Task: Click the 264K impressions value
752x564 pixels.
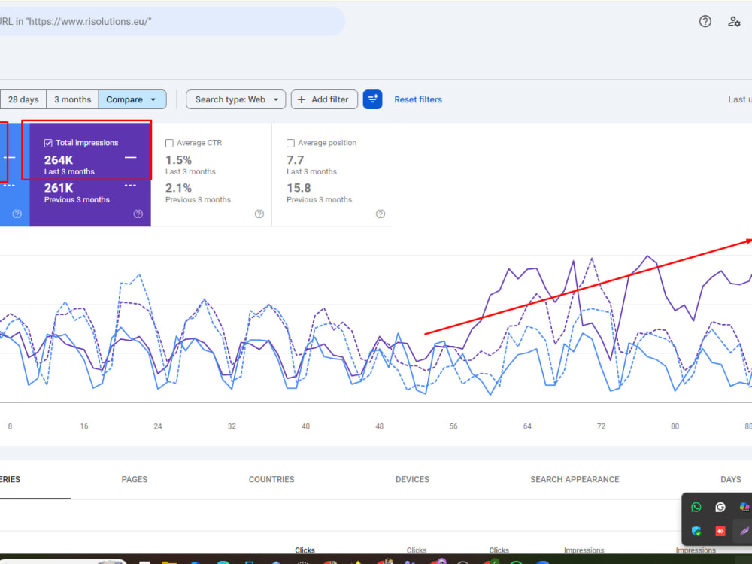Action: (59, 160)
